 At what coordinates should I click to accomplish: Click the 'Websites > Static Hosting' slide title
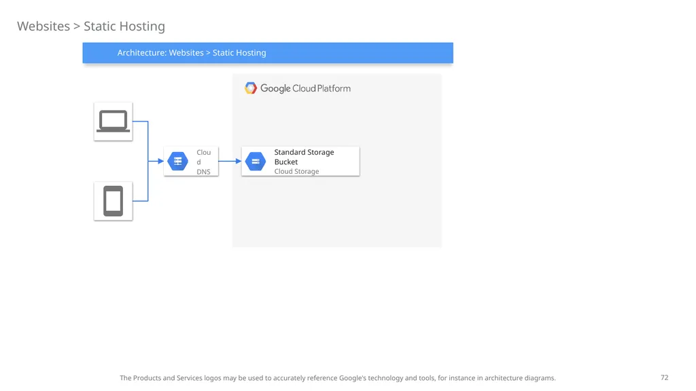(91, 26)
